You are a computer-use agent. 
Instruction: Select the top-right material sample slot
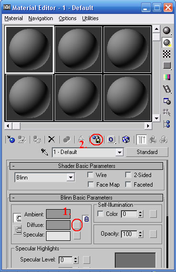tap(127, 49)
